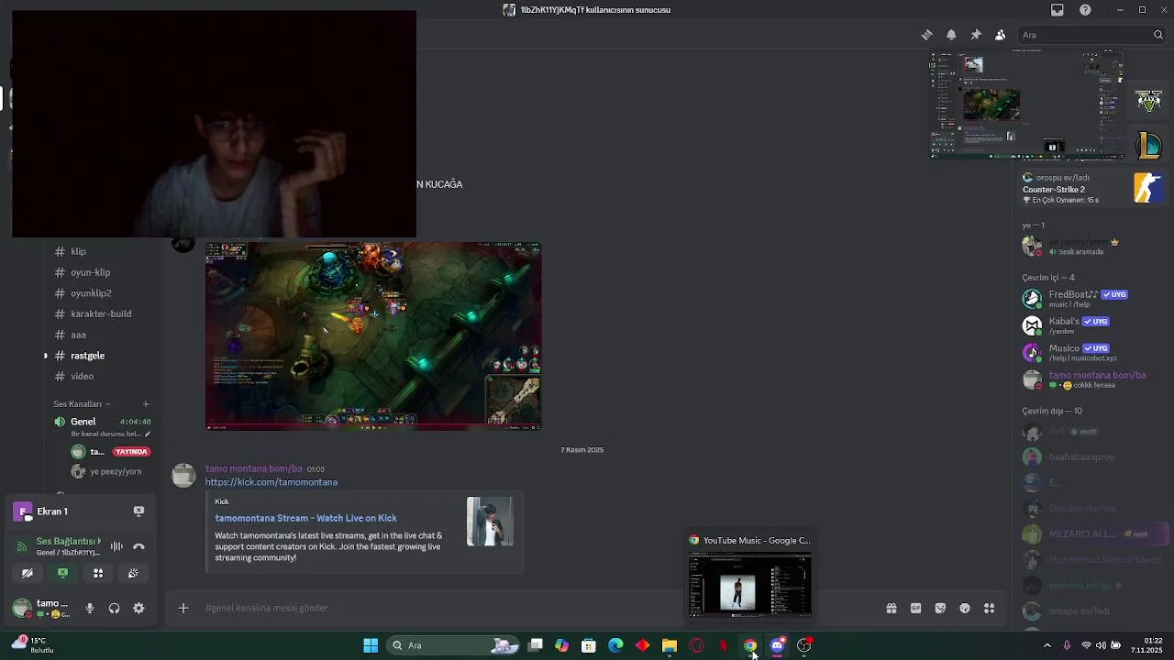This screenshot has height=660, width=1174.
Task: Open File Explorer in taskbar
Action: pos(670,645)
